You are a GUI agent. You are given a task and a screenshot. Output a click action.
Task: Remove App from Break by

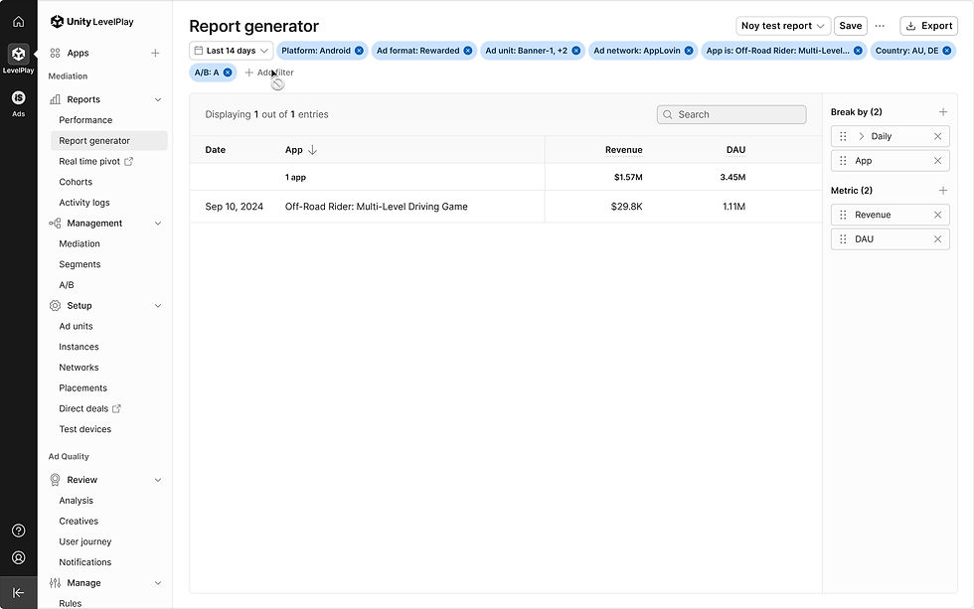point(938,161)
